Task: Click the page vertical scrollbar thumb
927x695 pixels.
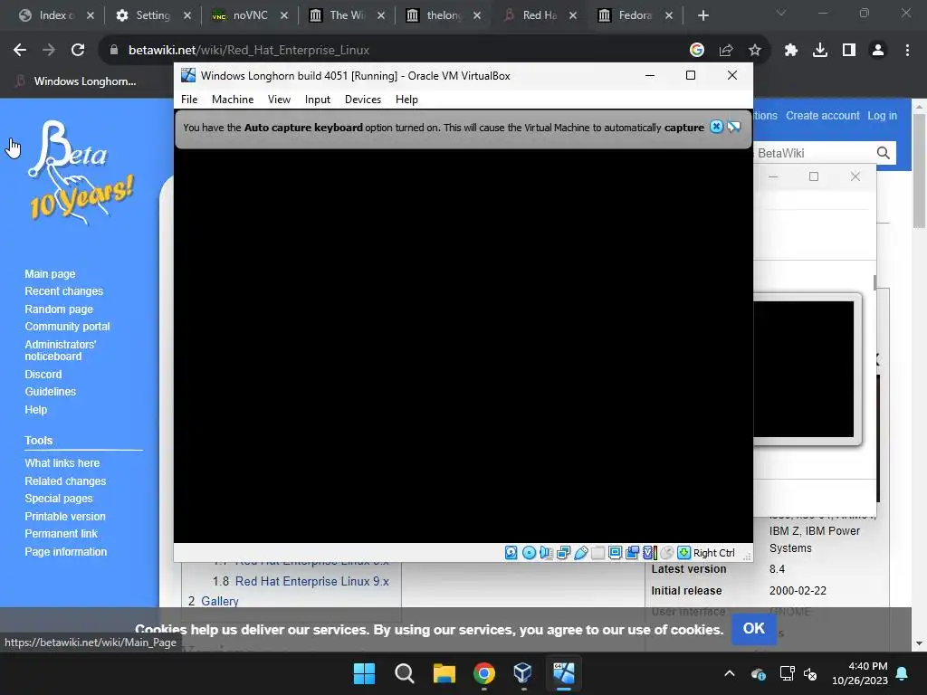Action: (920, 171)
